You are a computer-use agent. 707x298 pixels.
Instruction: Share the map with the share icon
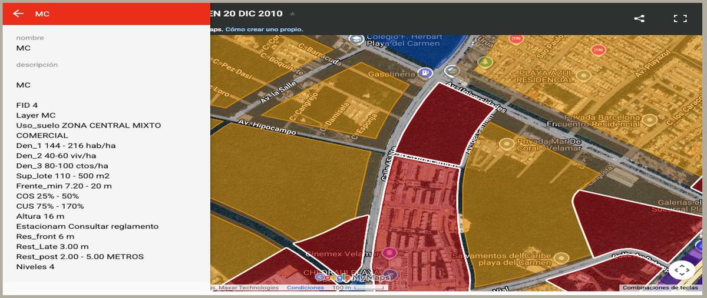tap(639, 18)
